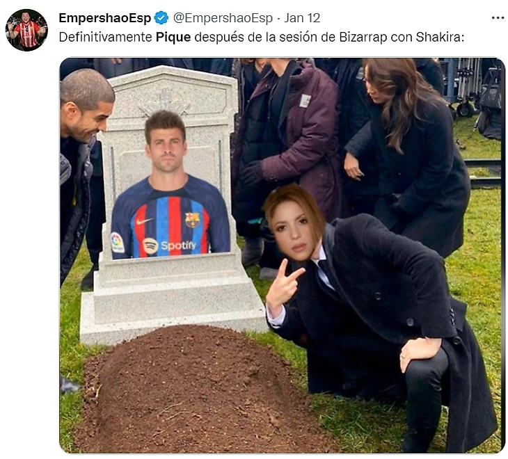Click the bold word Pique

(173, 38)
